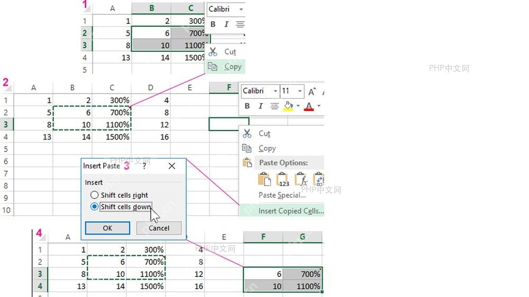Select column F header in the sheet with ten rows
Viewport: 529px width, 297px height.
[x=224, y=88]
